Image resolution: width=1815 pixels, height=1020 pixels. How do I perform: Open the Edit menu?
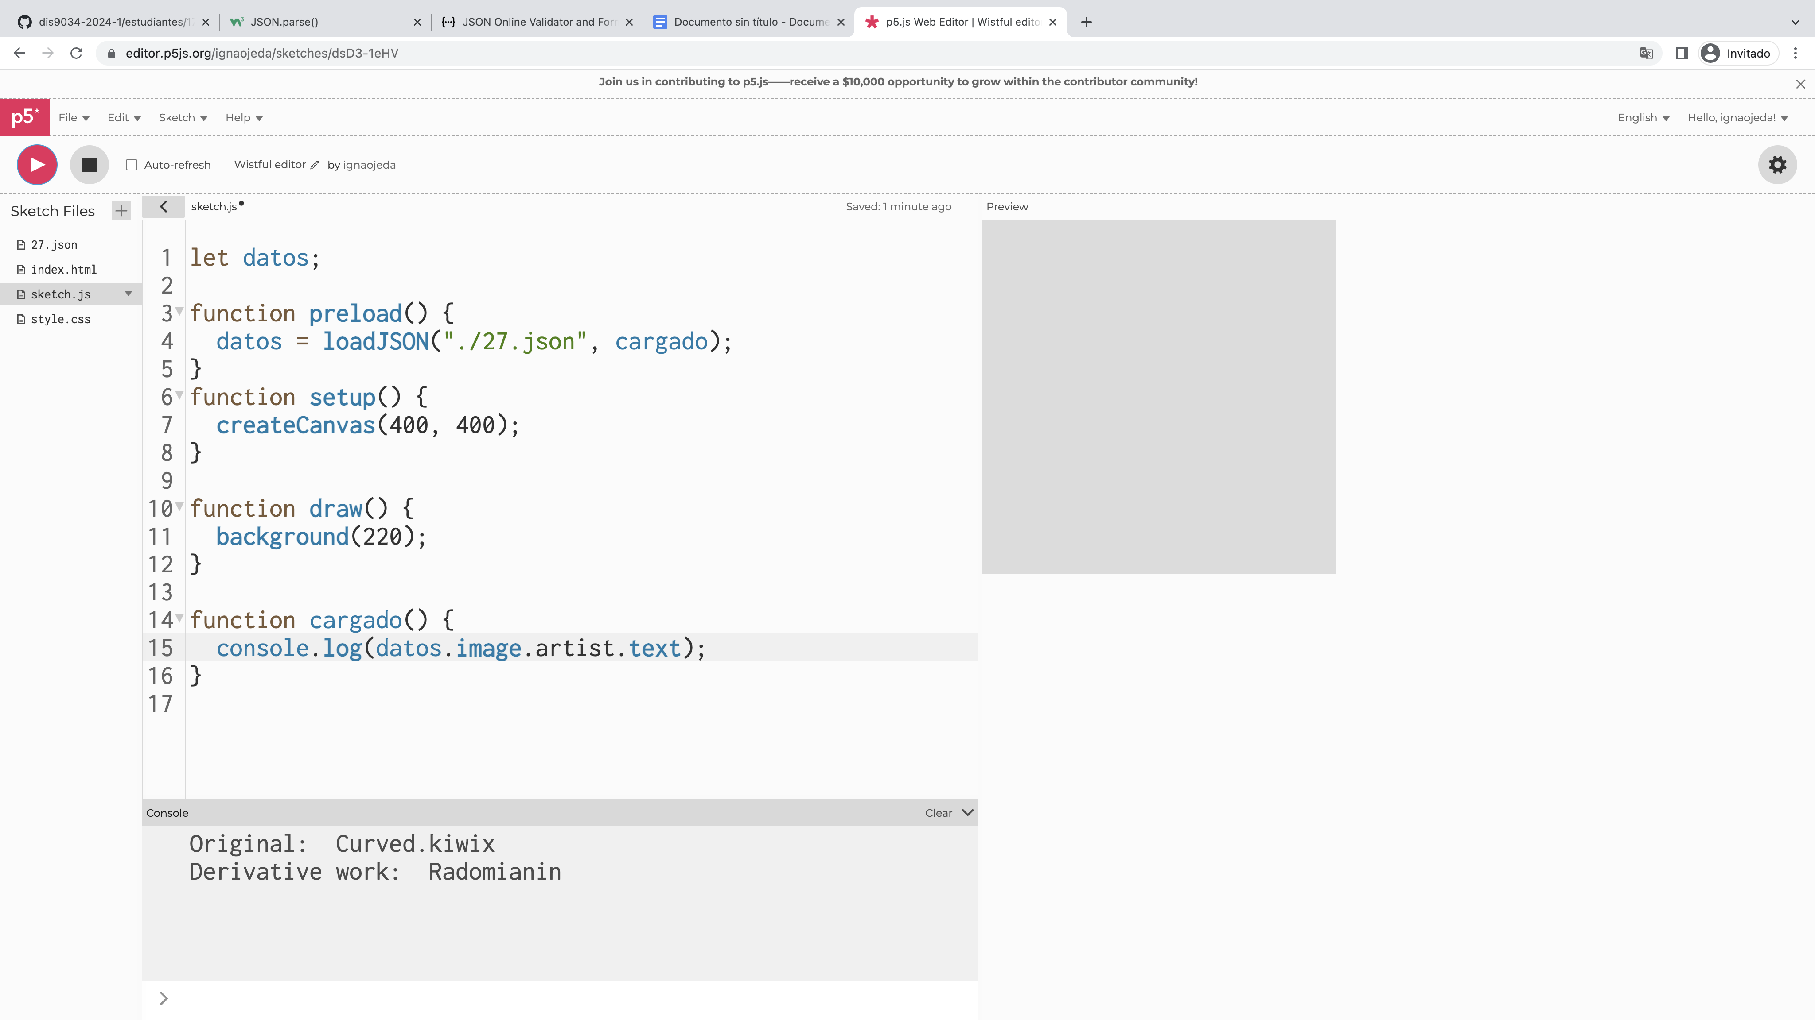[x=124, y=118]
